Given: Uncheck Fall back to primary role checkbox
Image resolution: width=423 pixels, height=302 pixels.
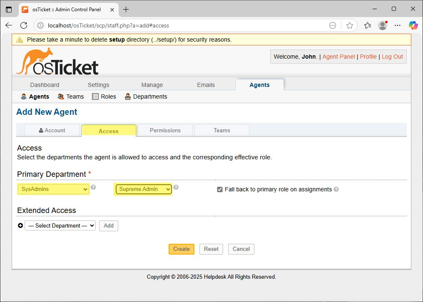Looking at the screenshot, I should point(220,190).
